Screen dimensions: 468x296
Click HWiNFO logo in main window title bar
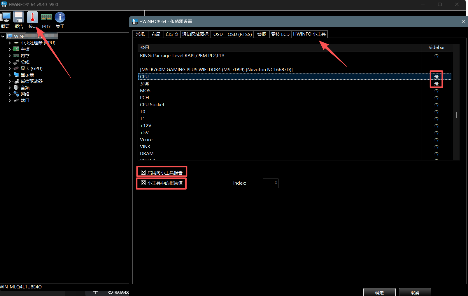[x=4, y=4]
